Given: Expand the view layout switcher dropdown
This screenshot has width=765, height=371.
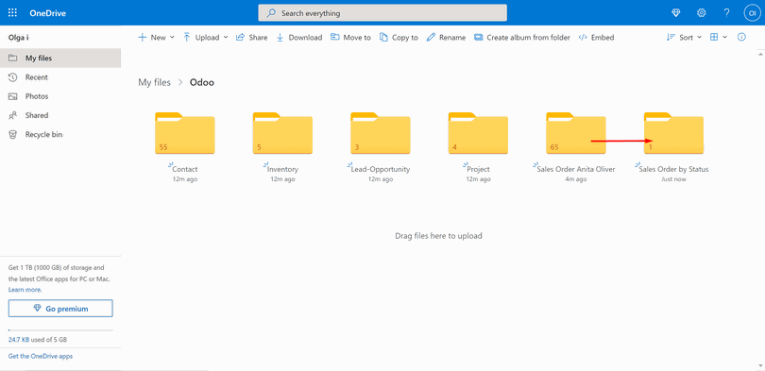Looking at the screenshot, I should [718, 38].
